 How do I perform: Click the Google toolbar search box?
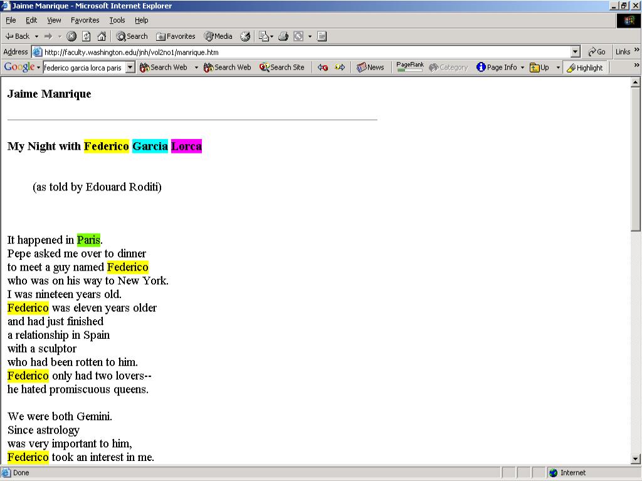(84, 68)
